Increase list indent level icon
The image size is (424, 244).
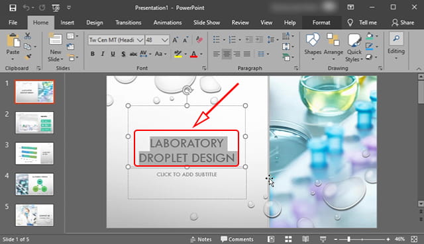(x=259, y=40)
